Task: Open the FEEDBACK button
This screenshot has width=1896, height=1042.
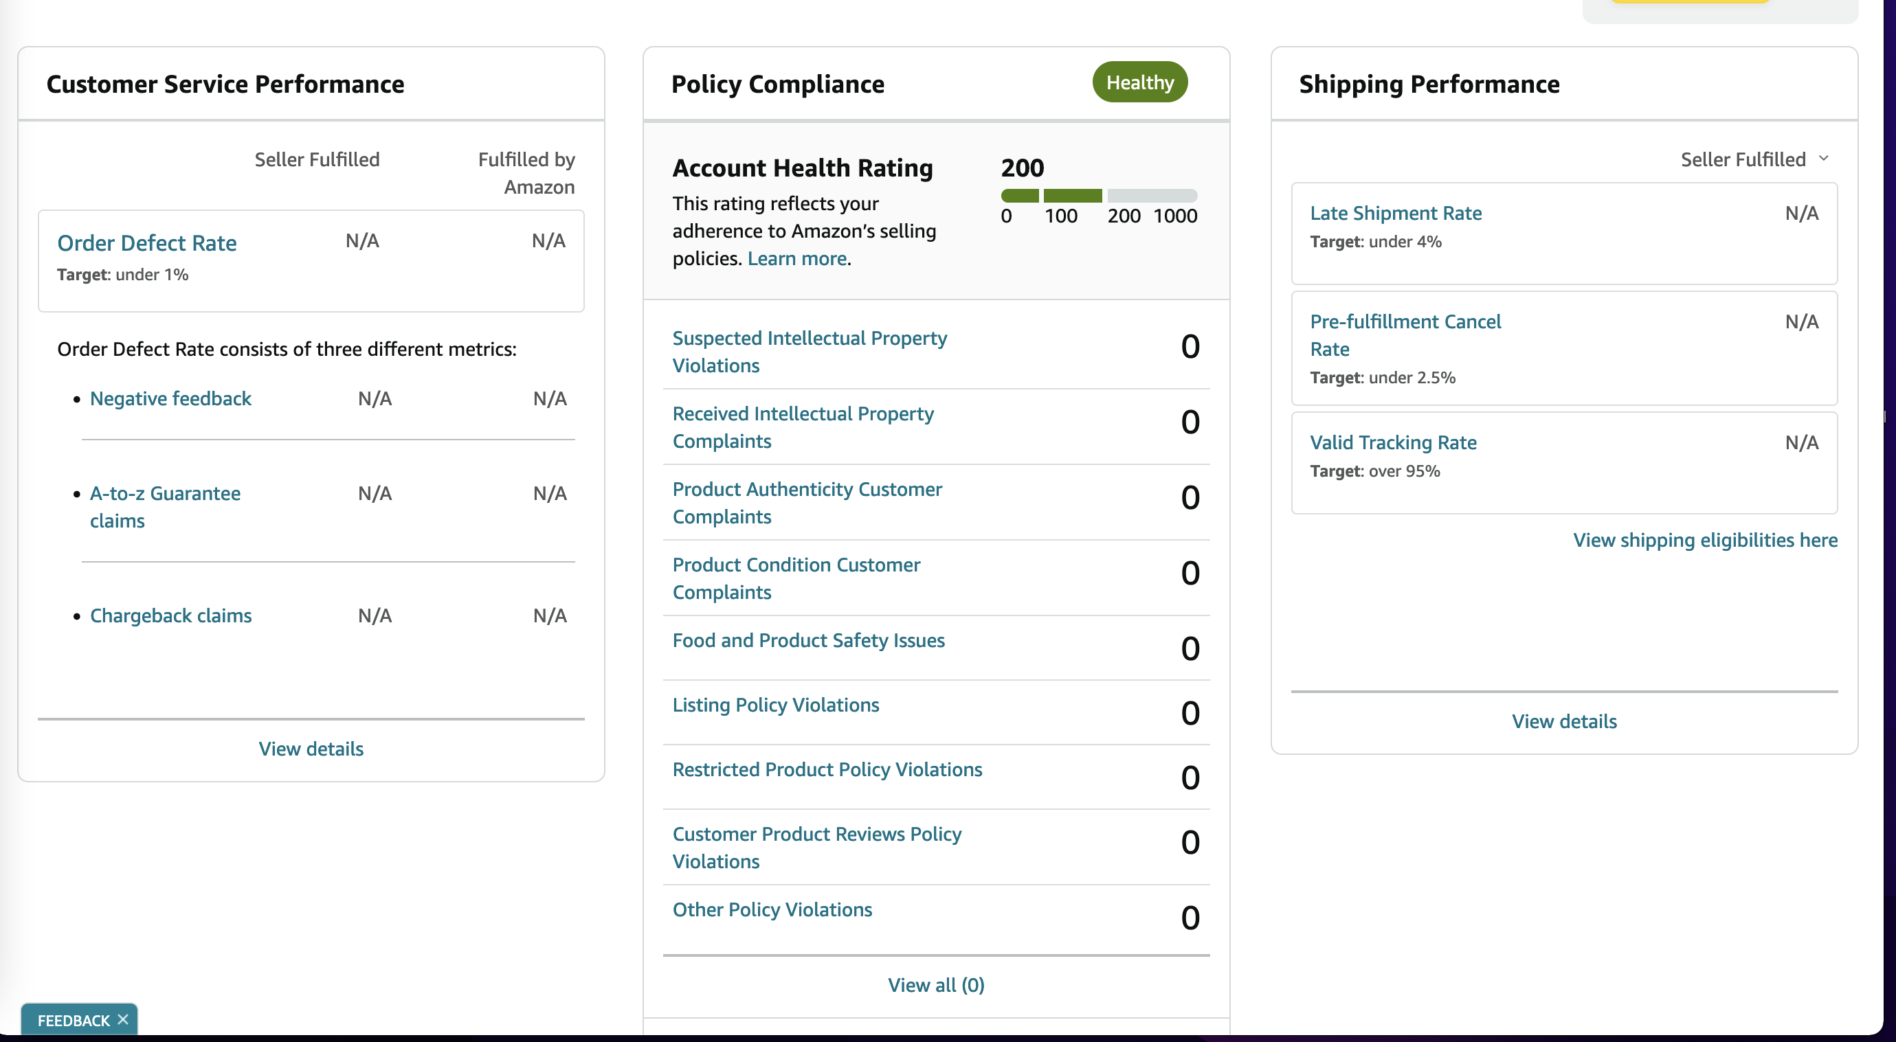Action: click(x=74, y=1020)
